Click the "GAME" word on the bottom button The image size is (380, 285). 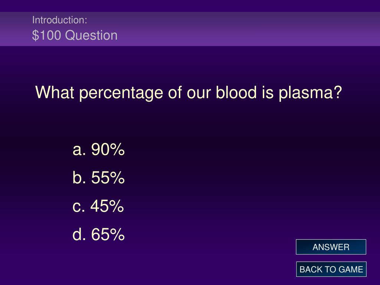351,269
